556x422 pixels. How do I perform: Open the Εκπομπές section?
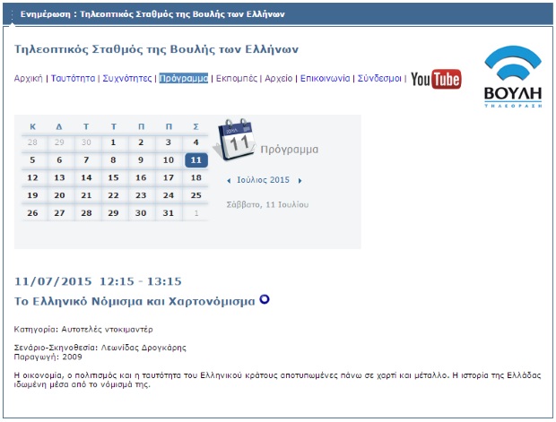(237, 79)
